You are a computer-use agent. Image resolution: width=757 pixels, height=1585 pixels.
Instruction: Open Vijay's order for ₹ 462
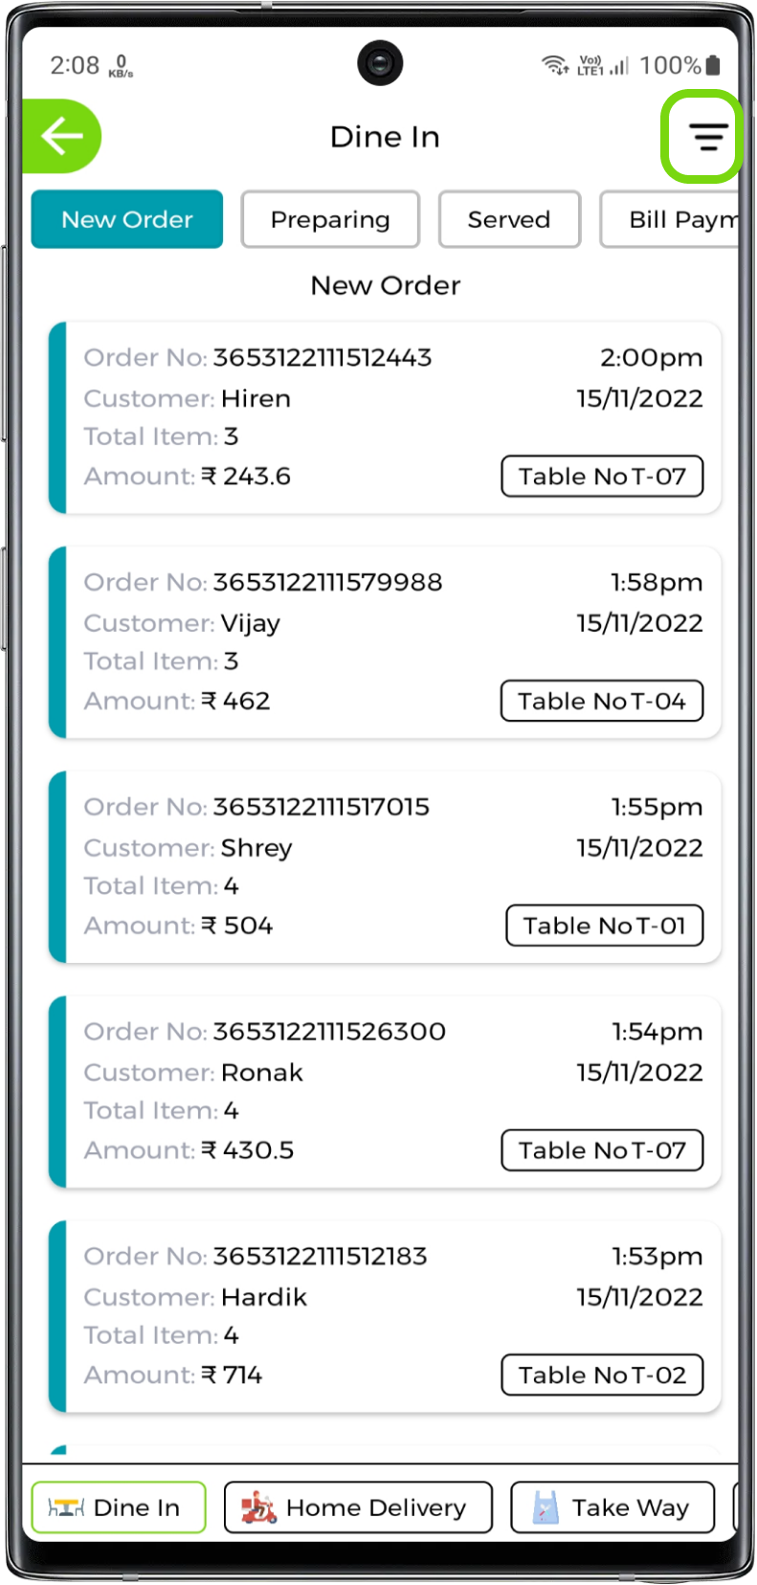click(385, 642)
